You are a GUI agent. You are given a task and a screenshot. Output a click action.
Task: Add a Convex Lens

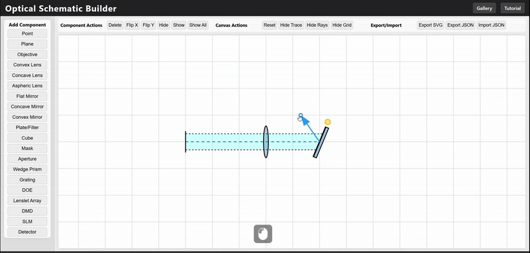(27, 65)
